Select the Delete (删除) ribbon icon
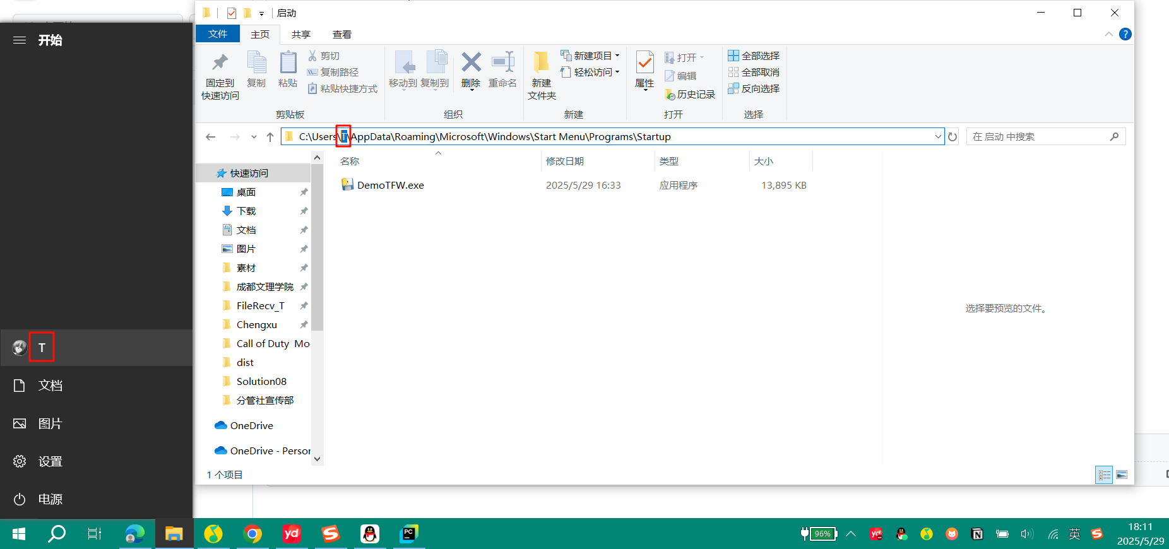The height and width of the screenshot is (549, 1169). (471, 71)
